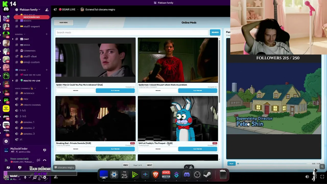Click the magnifier zoom icon on stream
Screen dimensions: 327x184
[x=322, y=167]
